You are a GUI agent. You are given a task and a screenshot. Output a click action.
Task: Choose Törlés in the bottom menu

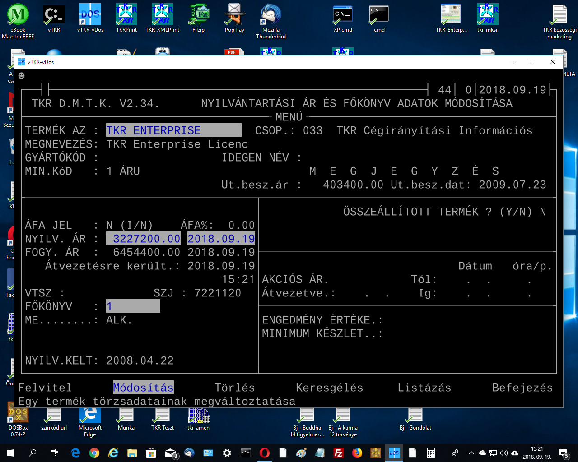click(235, 388)
